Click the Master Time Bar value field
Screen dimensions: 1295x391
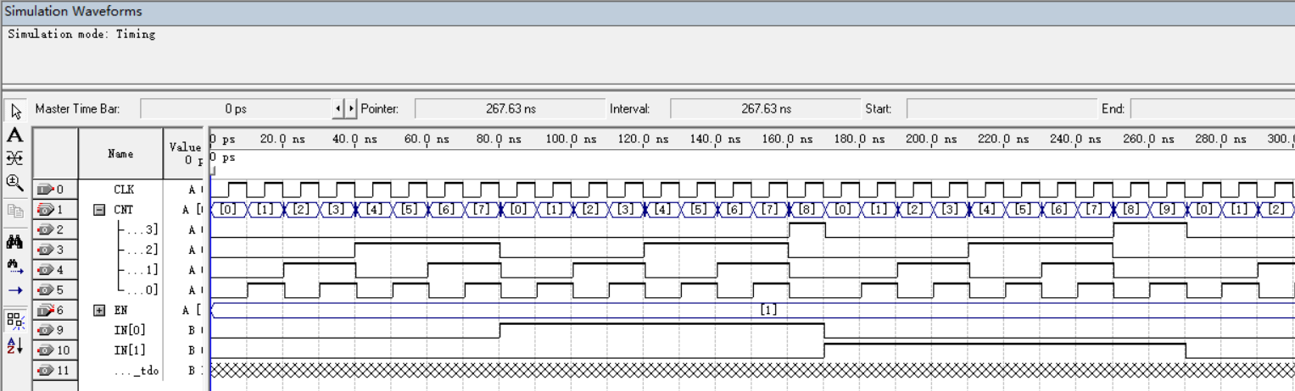point(236,109)
